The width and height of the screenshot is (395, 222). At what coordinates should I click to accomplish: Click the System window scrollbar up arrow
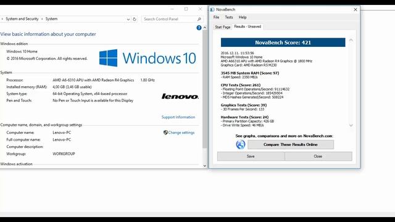tap(204, 28)
